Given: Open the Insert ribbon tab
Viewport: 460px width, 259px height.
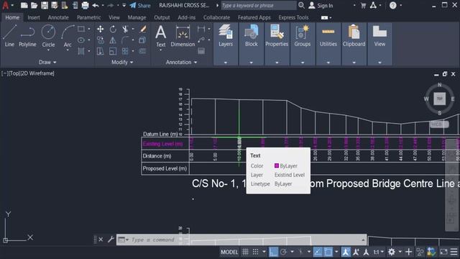Looking at the screenshot, I should click(34, 17).
